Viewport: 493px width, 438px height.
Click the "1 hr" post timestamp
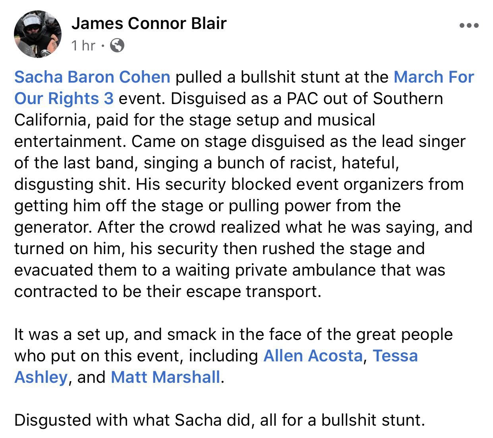(83, 46)
